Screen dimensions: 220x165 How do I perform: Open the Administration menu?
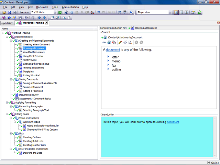[70, 7]
